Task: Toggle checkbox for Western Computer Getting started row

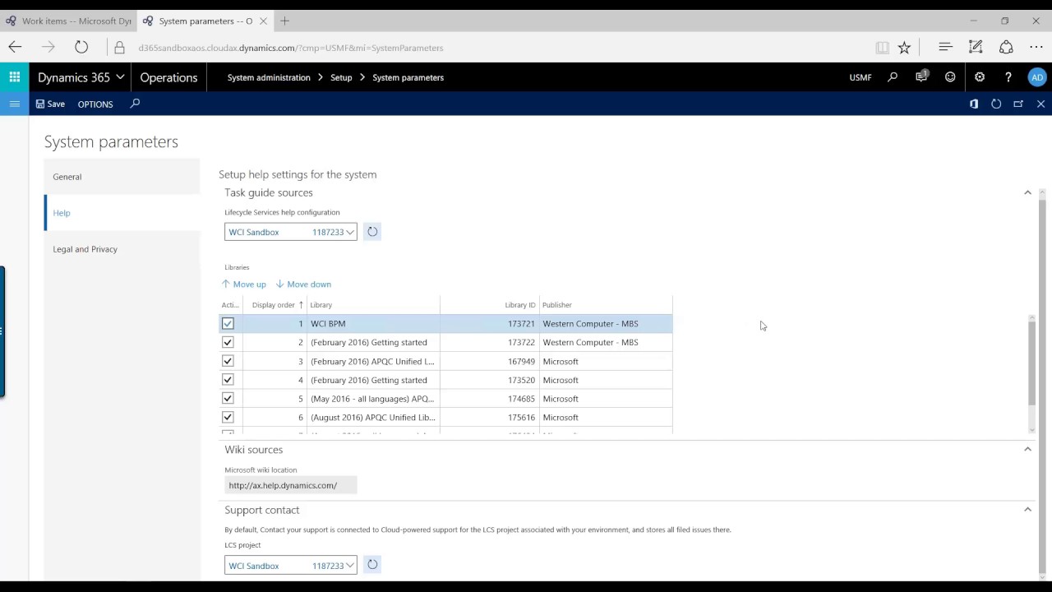Action: (x=228, y=342)
